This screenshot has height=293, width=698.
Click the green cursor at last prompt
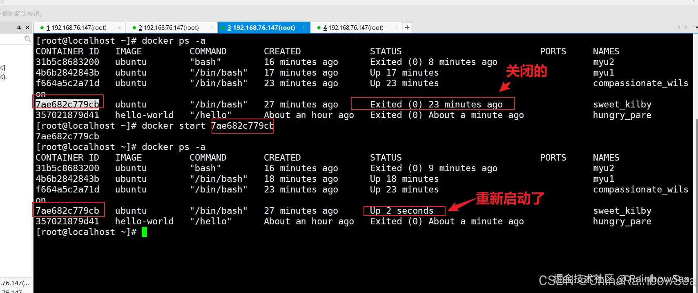(x=144, y=232)
